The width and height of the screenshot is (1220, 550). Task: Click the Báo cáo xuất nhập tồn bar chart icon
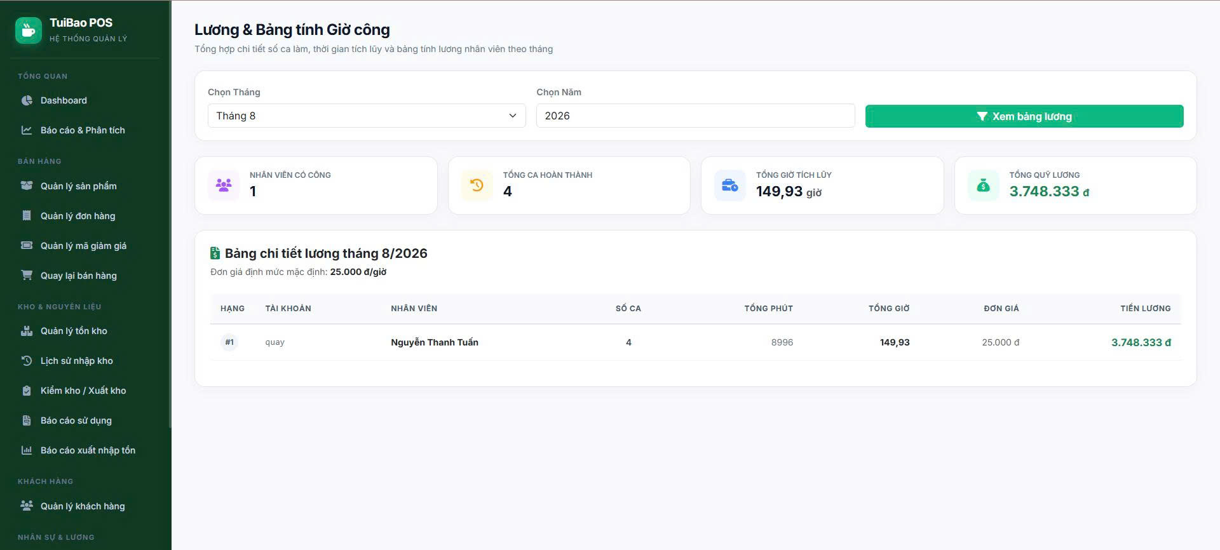[27, 450]
